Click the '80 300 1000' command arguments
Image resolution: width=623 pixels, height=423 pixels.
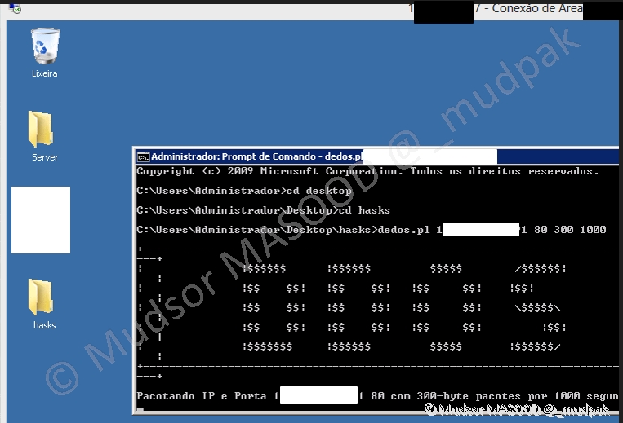click(570, 230)
